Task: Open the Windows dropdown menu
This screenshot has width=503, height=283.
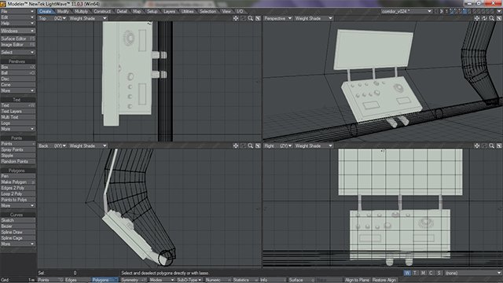Action: pos(17,31)
